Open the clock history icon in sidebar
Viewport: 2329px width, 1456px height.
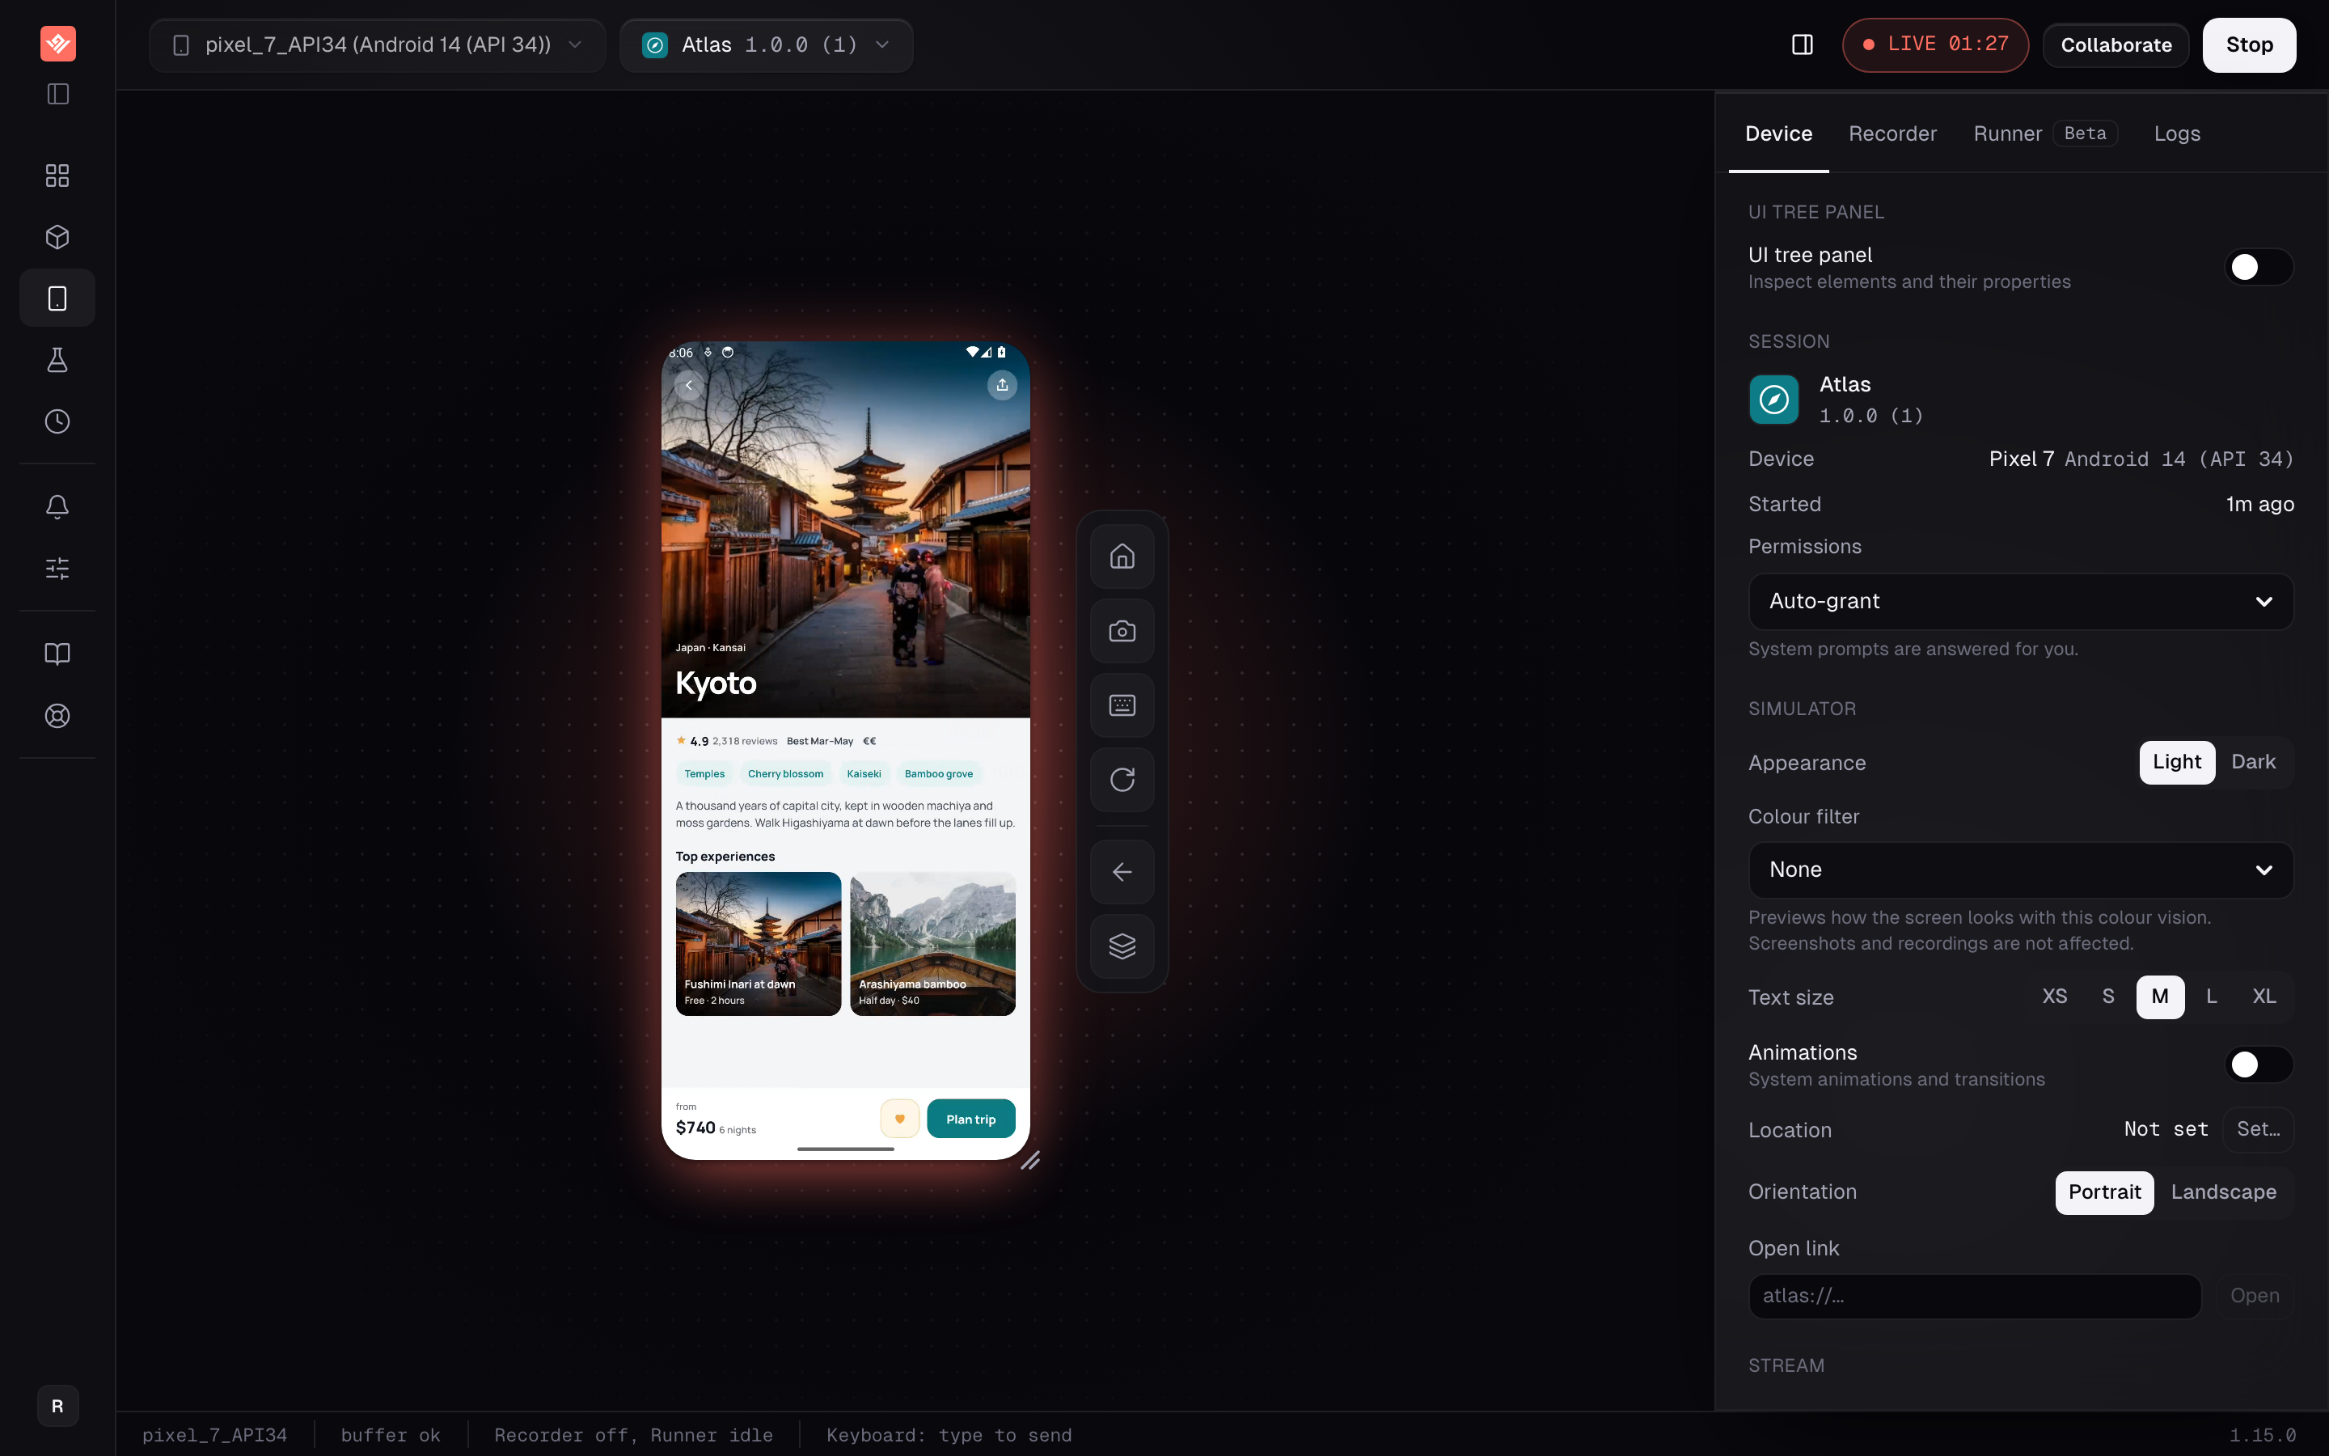tap(57, 421)
